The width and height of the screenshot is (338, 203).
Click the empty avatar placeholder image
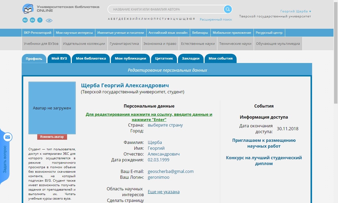pos(52,108)
